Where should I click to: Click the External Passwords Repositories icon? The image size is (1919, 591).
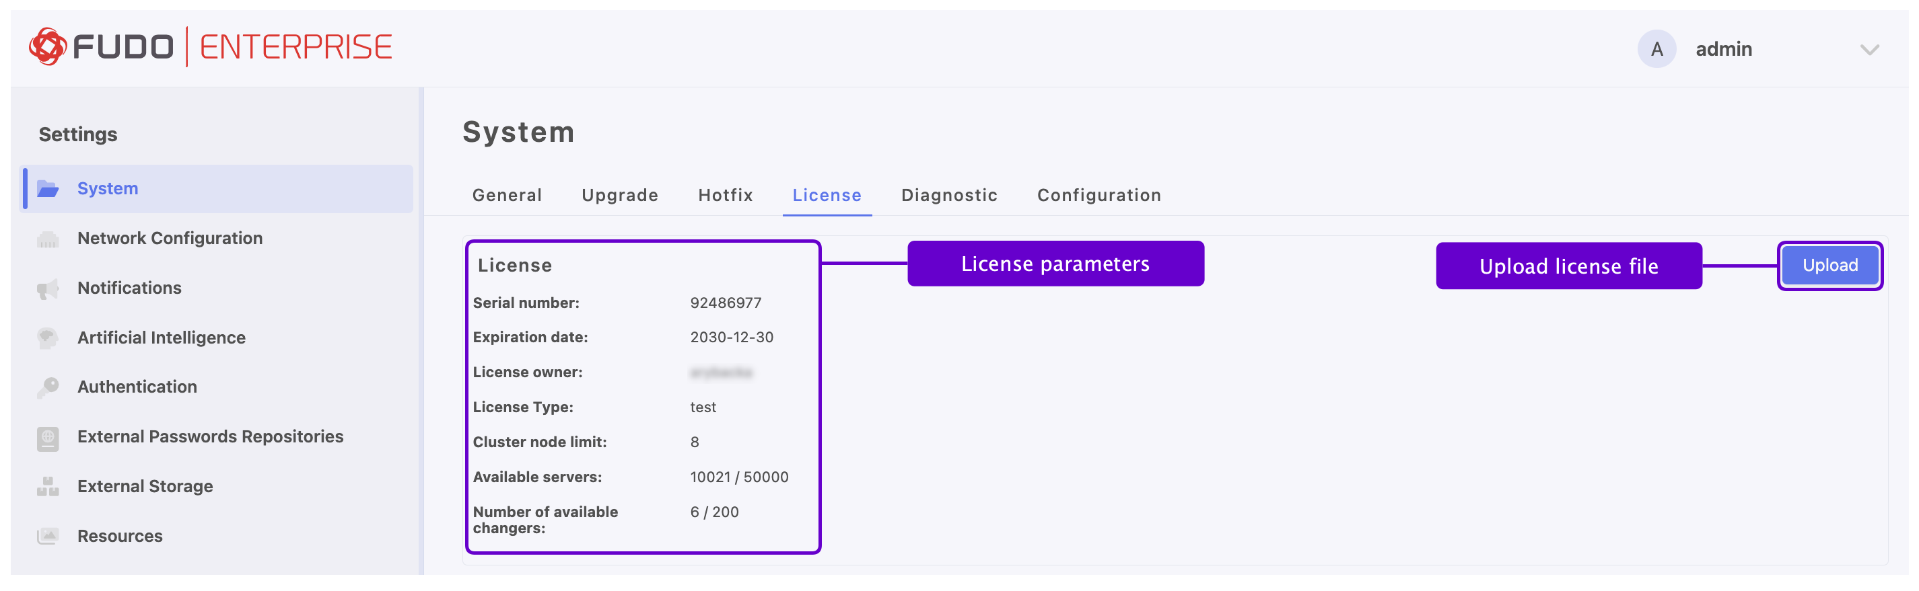pos(48,438)
